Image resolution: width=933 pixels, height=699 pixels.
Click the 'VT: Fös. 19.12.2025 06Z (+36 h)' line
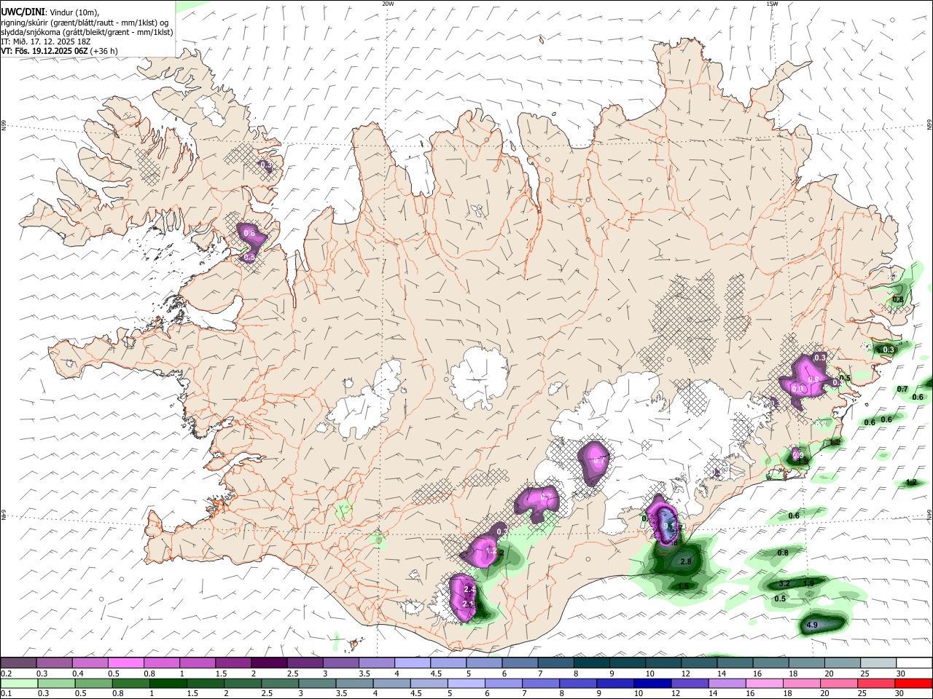[x=60, y=51]
